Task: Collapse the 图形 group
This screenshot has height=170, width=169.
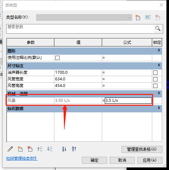Action: [159, 50]
